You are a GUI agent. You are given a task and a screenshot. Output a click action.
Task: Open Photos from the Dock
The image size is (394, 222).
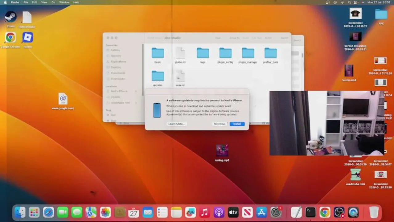click(x=105, y=212)
